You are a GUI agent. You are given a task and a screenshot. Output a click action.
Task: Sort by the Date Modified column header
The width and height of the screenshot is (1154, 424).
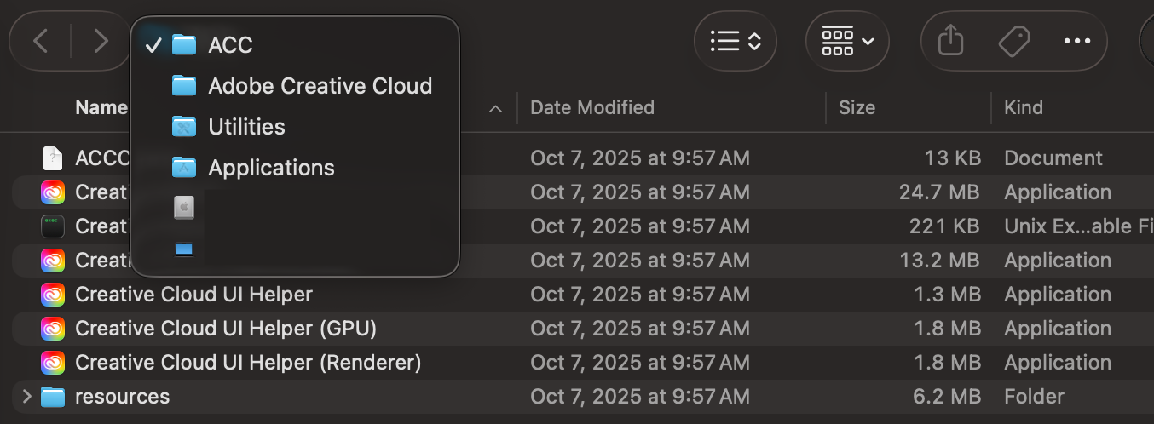592,108
